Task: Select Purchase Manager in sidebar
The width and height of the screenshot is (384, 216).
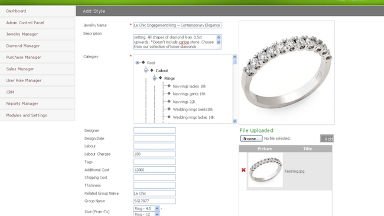Action: click(x=37, y=57)
